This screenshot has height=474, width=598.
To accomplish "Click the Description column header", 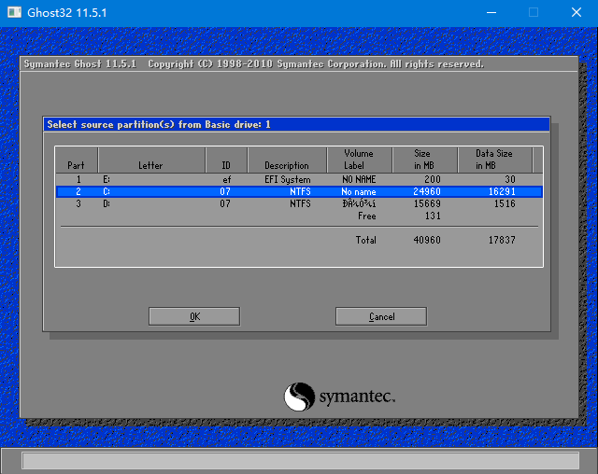I will [286, 160].
